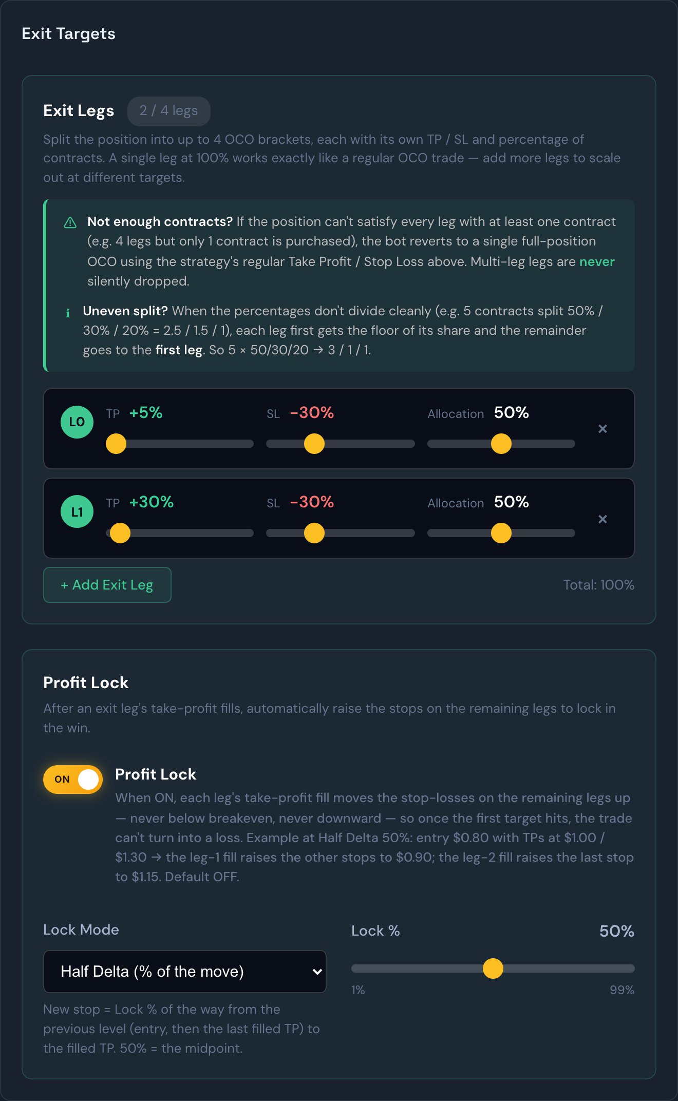Click the Total: 100% allocation label

[x=598, y=585]
